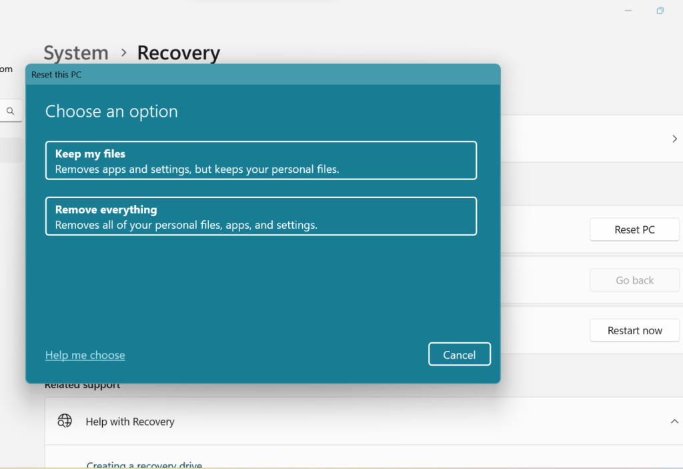Click the Reset this PC title bar
The width and height of the screenshot is (683, 469).
click(263, 75)
